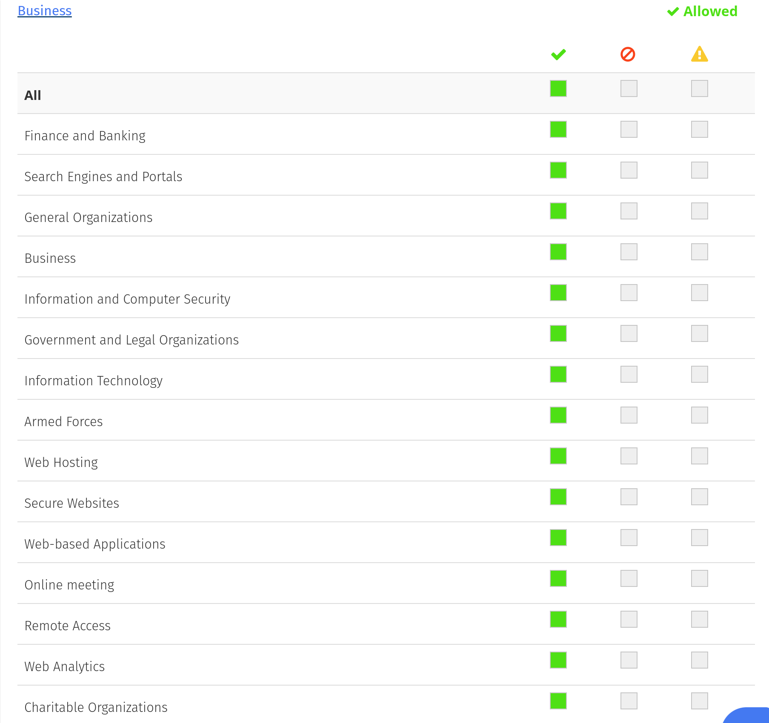The height and width of the screenshot is (723, 769).
Task: Set warn for Business row
Action: (x=700, y=252)
